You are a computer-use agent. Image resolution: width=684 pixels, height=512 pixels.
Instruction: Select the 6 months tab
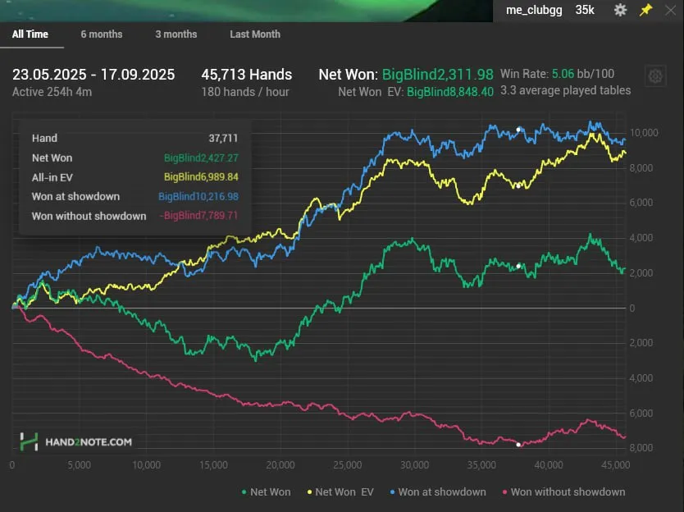coord(102,34)
